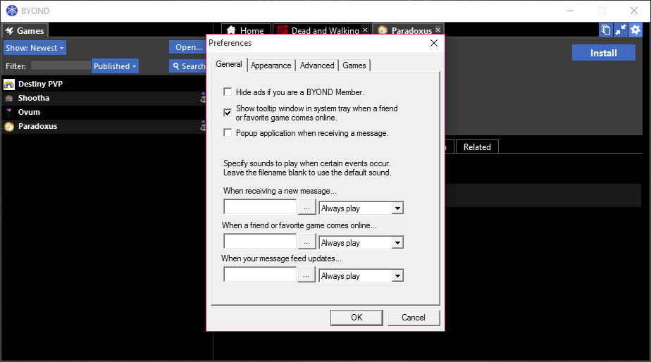Select Shootha in games list
This screenshot has width=651, height=362.
pos(104,99)
